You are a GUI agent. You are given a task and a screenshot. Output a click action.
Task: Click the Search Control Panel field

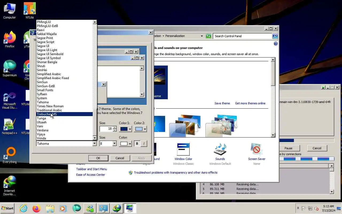242,36
